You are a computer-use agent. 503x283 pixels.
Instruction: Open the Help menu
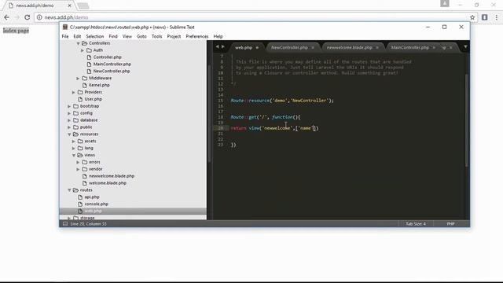click(218, 36)
